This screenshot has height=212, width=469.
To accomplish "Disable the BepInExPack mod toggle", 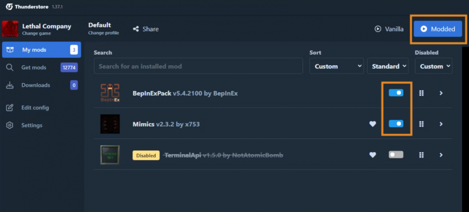I will pos(396,93).
